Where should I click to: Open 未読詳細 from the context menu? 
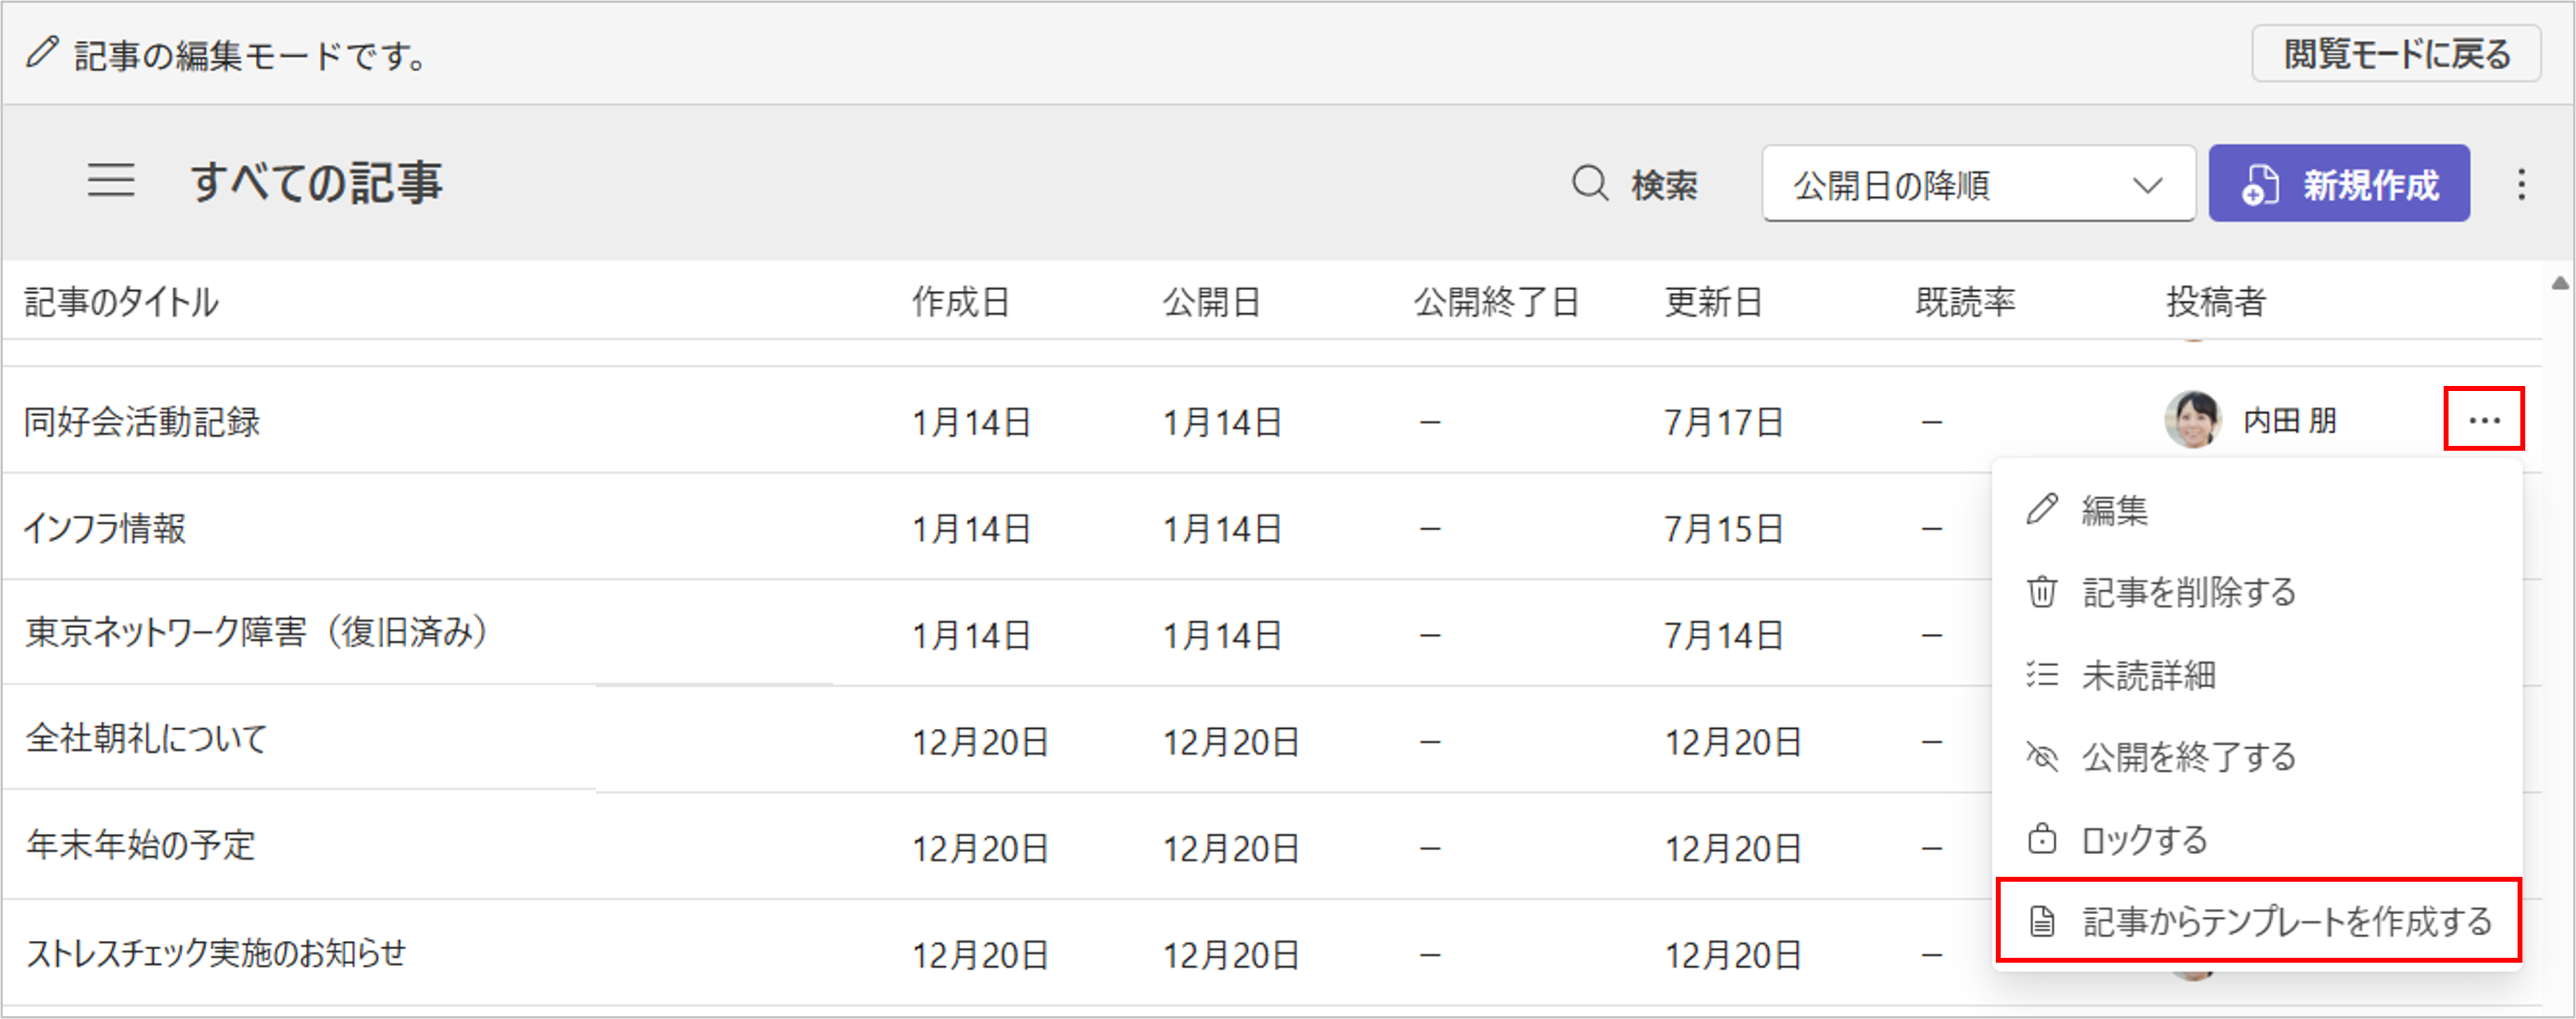coord(2257,675)
